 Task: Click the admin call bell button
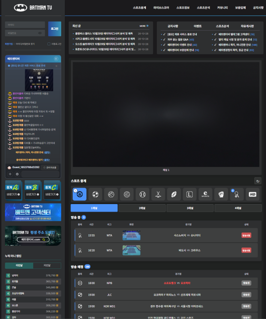[x=50, y=167]
